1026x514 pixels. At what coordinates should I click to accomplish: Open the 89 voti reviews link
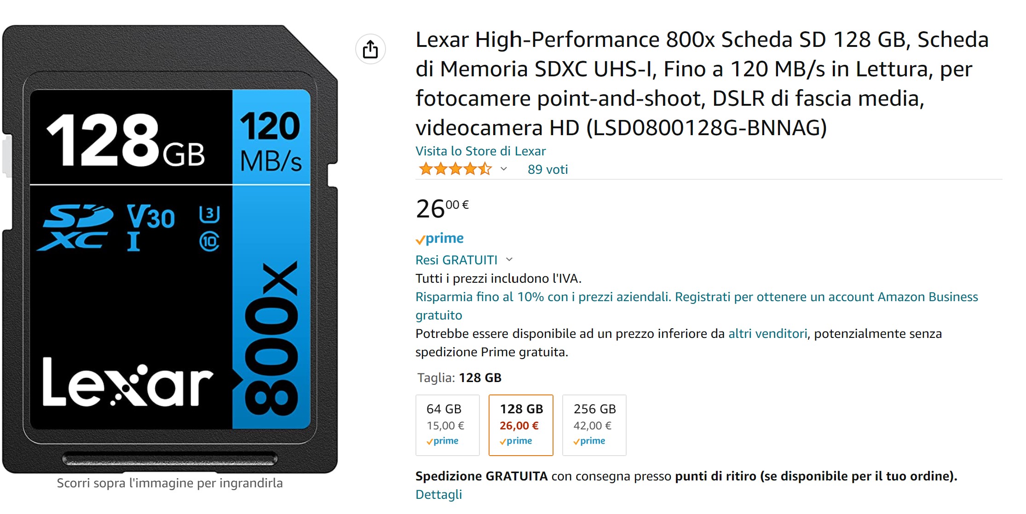548,170
